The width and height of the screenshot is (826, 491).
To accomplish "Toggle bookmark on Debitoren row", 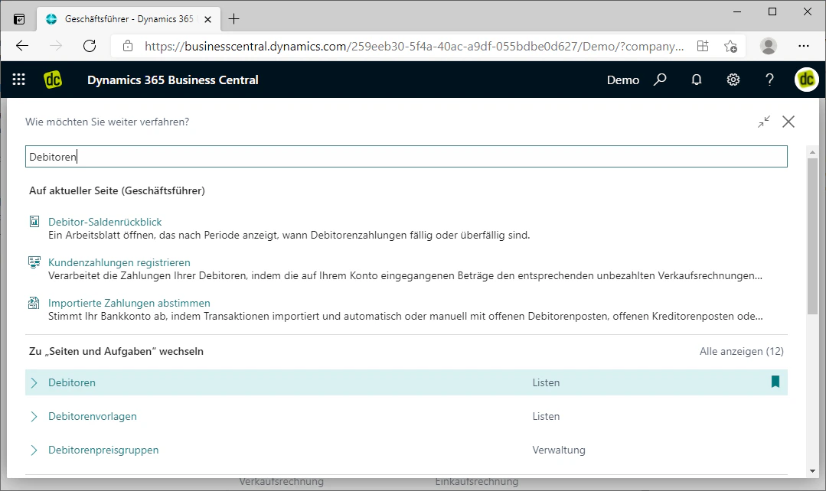I will tap(775, 382).
